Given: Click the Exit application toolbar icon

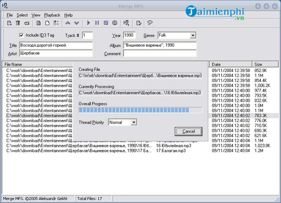Looking at the screenshot, I should [139, 23].
